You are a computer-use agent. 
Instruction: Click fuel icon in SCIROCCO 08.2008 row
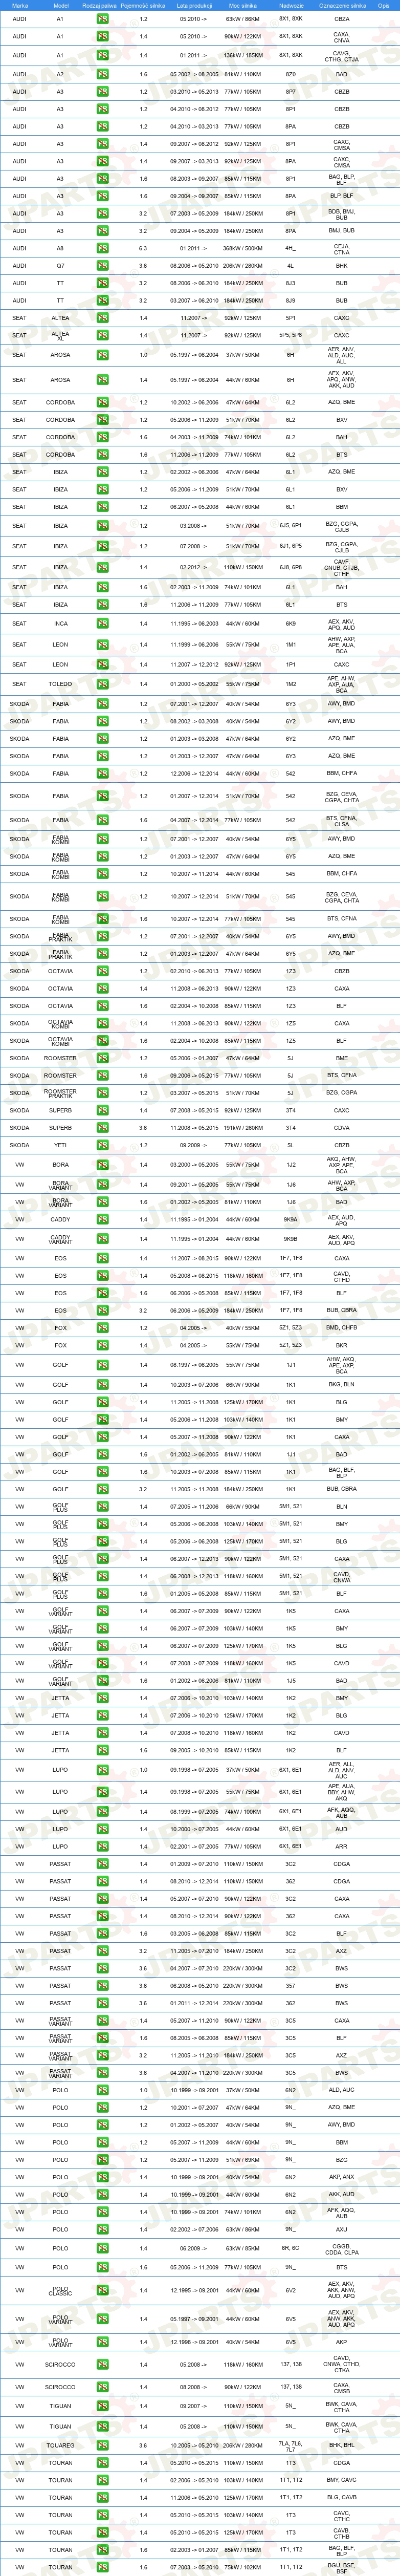coord(102,2386)
